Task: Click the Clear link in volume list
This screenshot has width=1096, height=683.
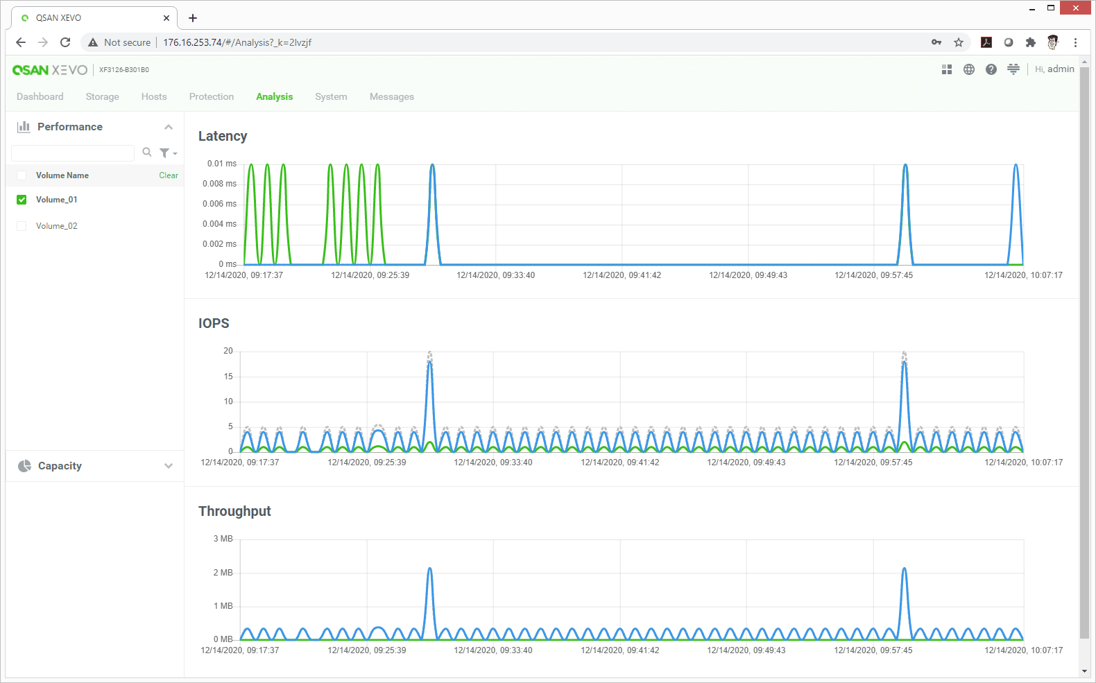Action: click(169, 175)
